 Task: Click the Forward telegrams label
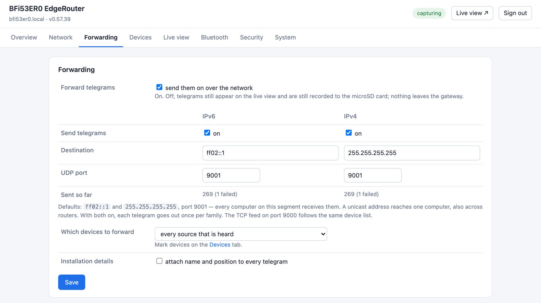tap(88, 87)
